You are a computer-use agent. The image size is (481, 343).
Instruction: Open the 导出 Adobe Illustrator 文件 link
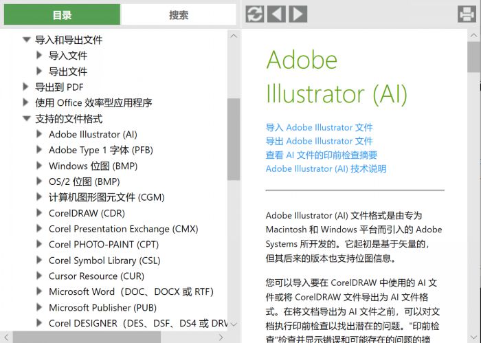click(319, 141)
